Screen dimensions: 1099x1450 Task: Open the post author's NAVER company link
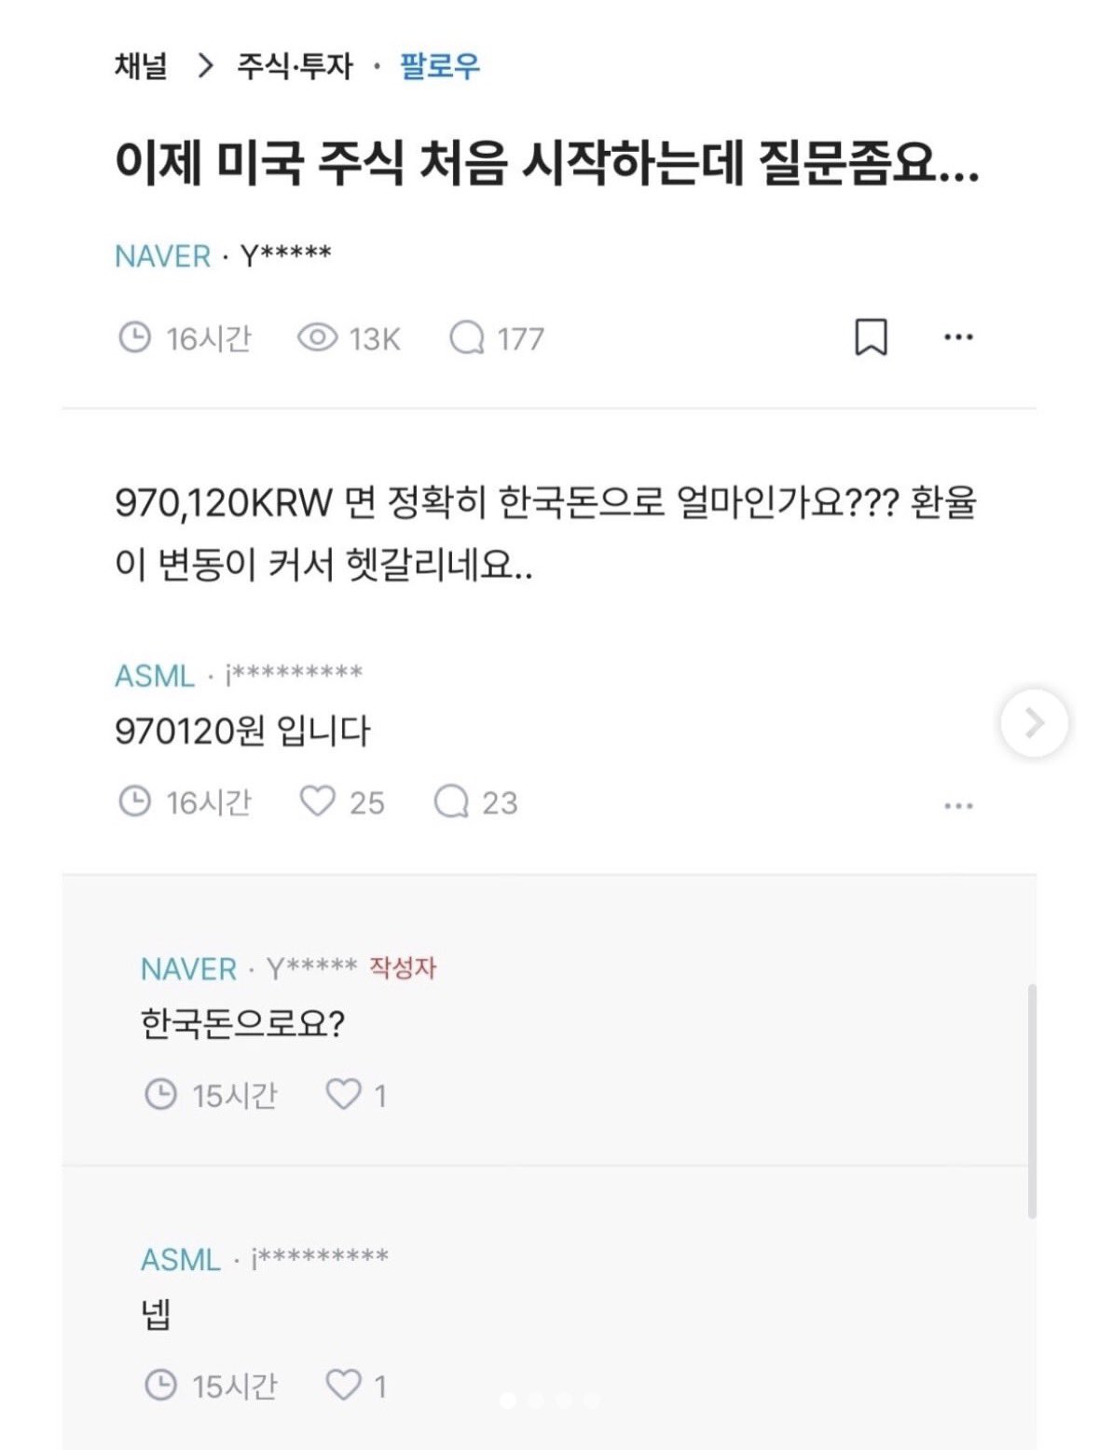coord(162,256)
